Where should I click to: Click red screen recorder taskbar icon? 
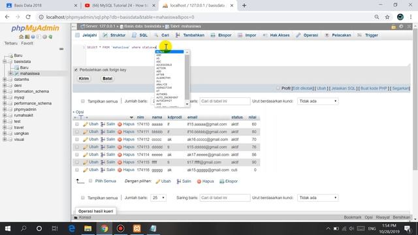120,228
